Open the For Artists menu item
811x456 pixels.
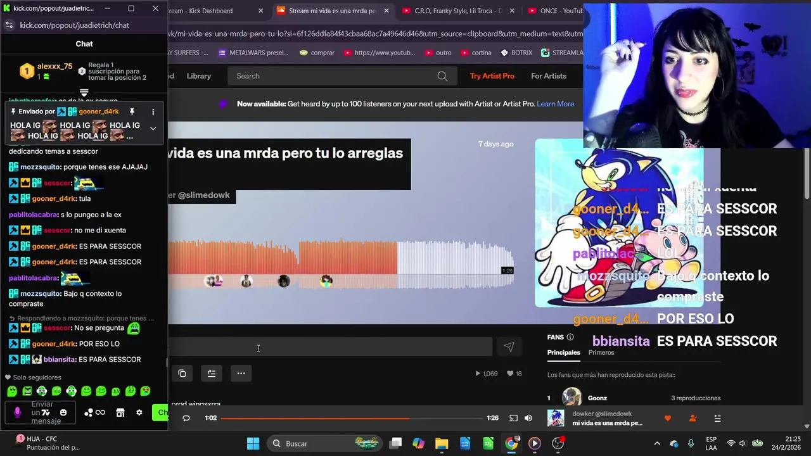[549, 76]
